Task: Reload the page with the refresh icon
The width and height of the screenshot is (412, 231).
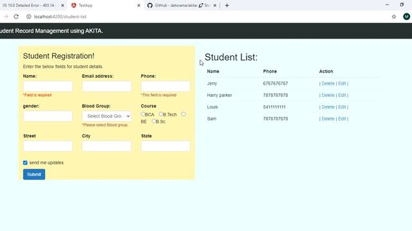Action: [x=16, y=17]
